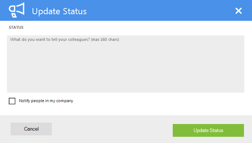Click the megaphone icon in the header
This screenshot has width=252, height=143.
coord(16,10)
